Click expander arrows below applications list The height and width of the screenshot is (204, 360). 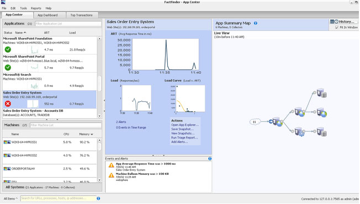(x=52, y=119)
